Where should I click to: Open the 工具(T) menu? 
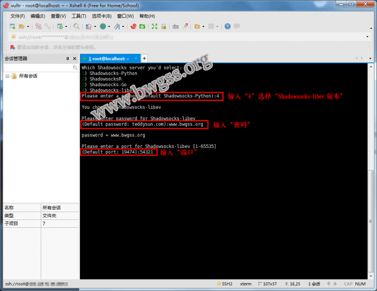(79, 16)
